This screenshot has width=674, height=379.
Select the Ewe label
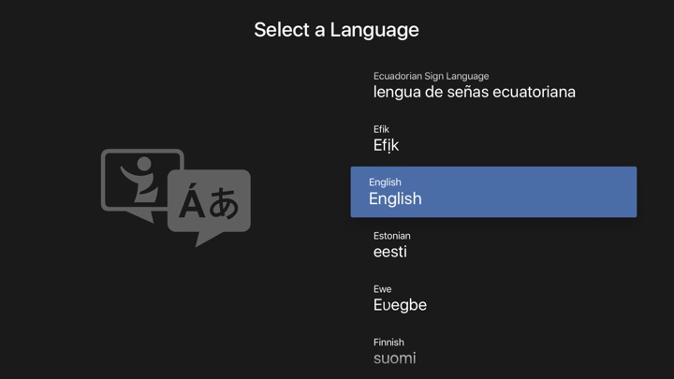(x=382, y=289)
